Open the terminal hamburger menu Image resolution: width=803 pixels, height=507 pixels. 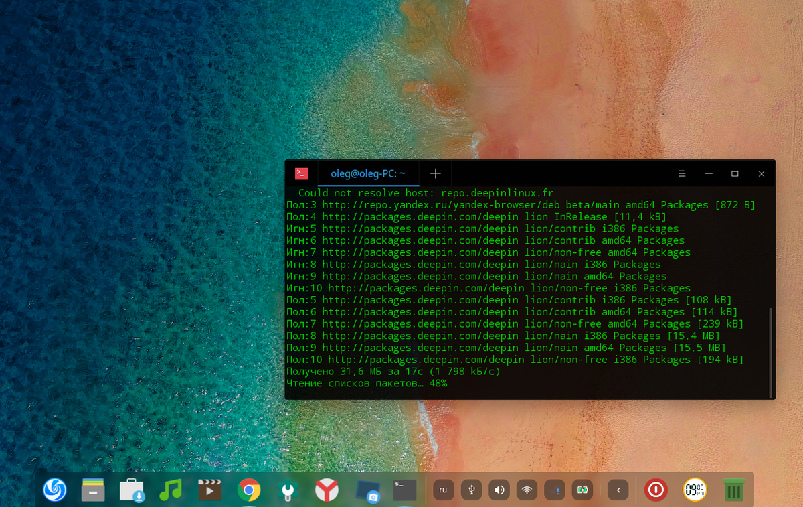click(x=682, y=173)
